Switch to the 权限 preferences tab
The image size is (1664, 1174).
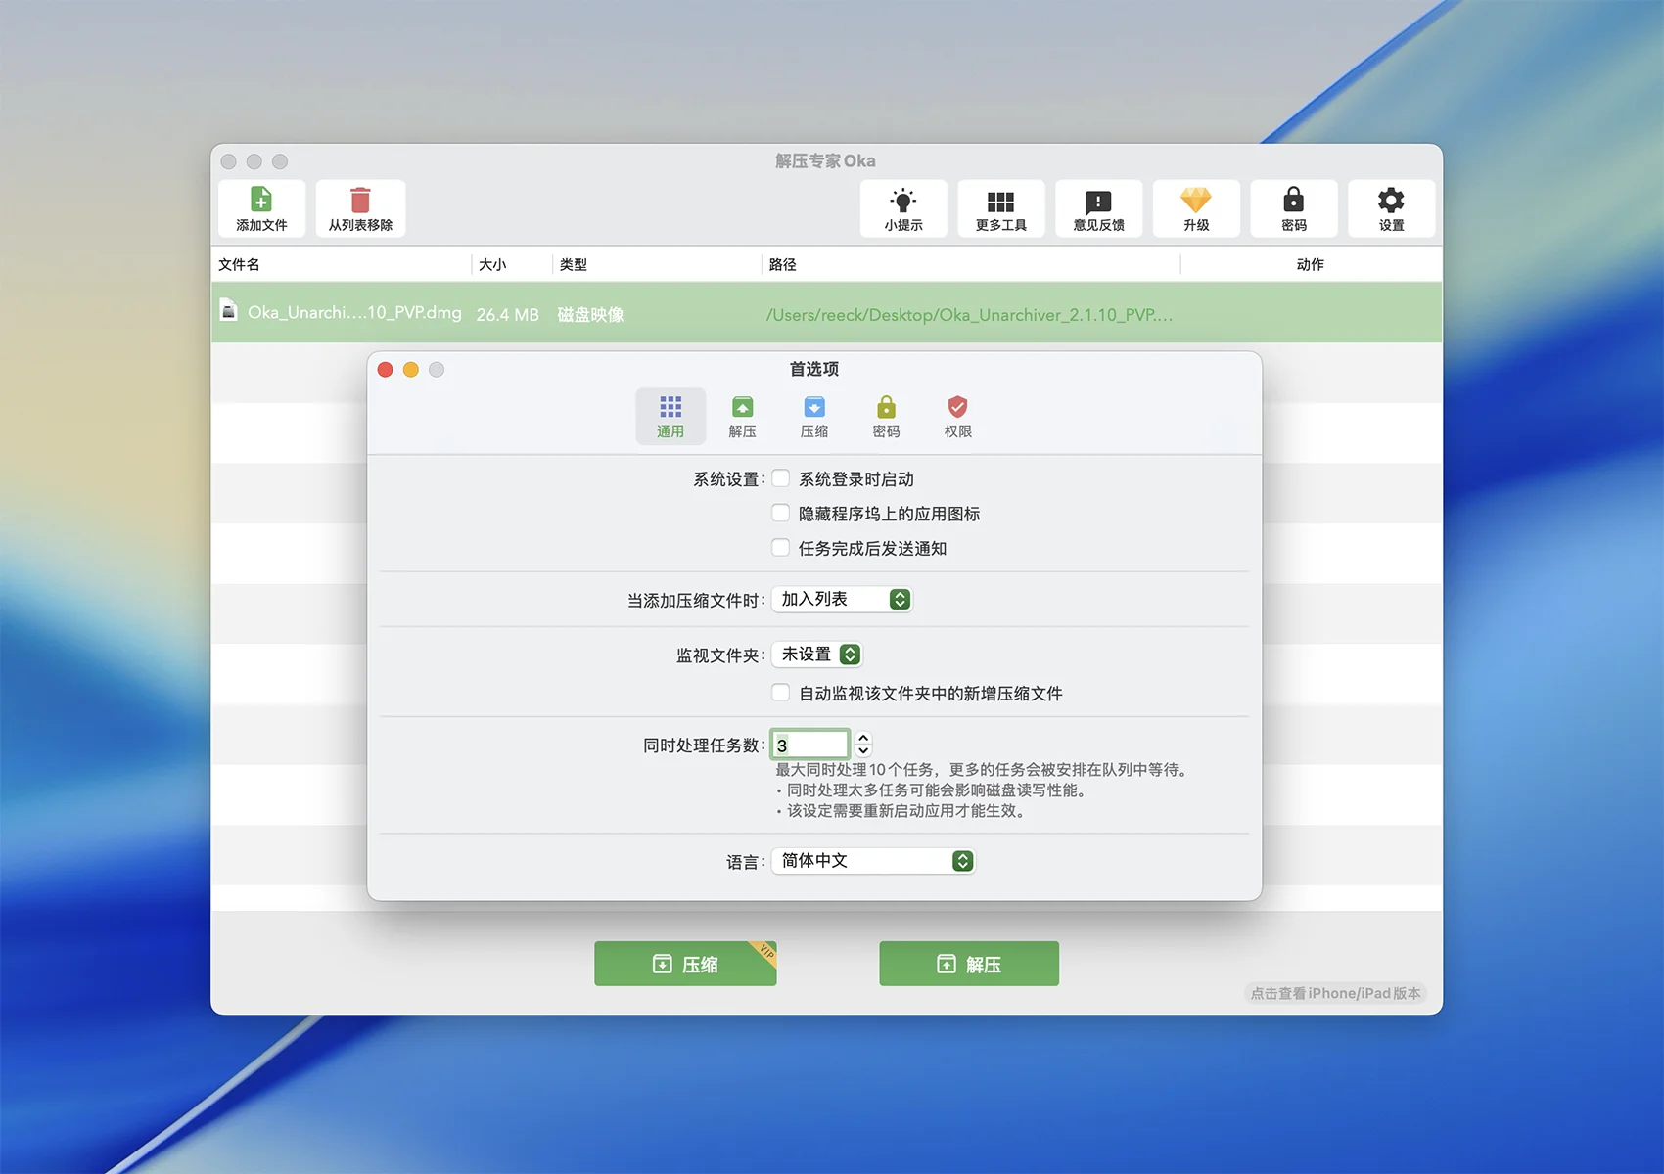[x=957, y=417]
